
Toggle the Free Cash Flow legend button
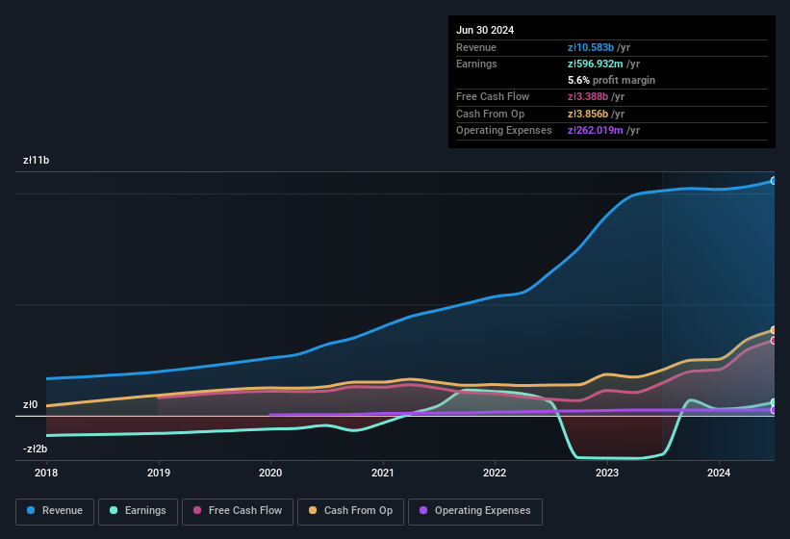[238, 511]
